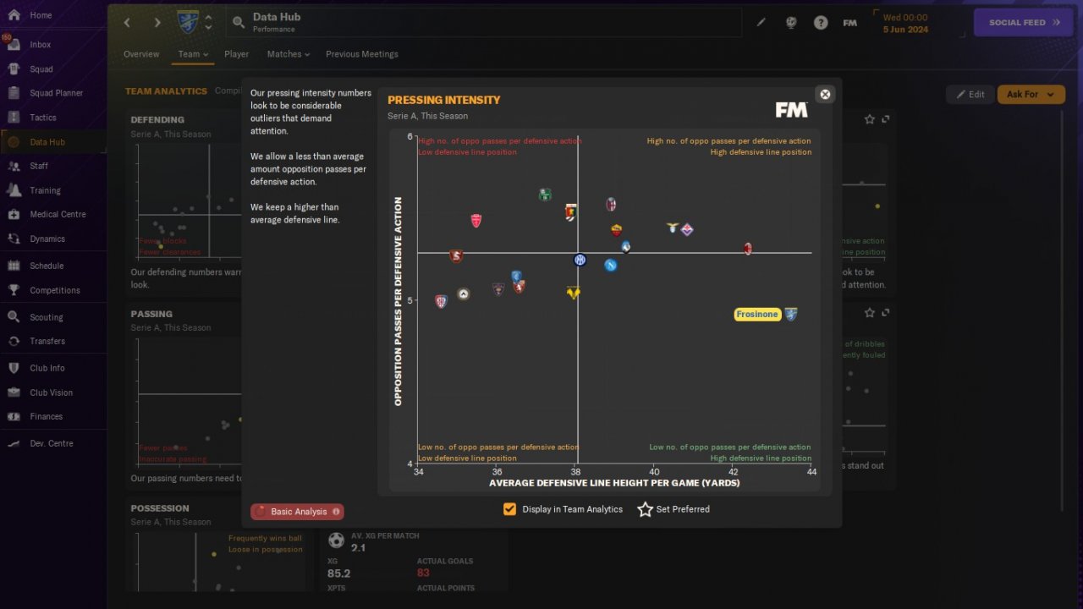Image resolution: width=1083 pixels, height=609 pixels.
Task: Select the Napoli badge on the scatter chart
Action: (610, 266)
